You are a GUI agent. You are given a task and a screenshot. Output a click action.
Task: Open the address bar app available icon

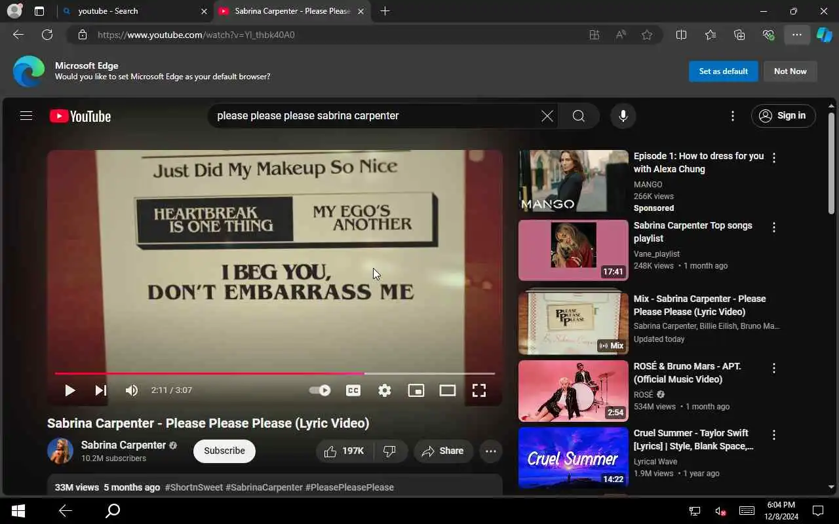point(595,35)
